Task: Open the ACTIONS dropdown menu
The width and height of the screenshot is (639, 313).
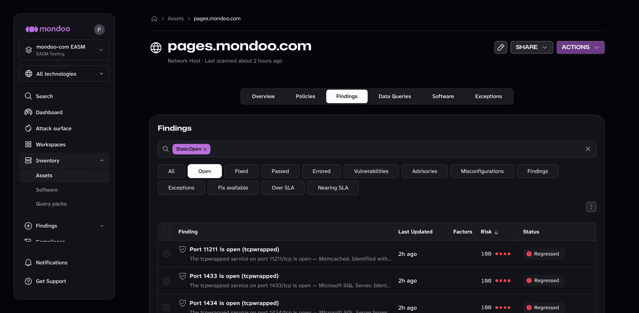Action: (580, 47)
